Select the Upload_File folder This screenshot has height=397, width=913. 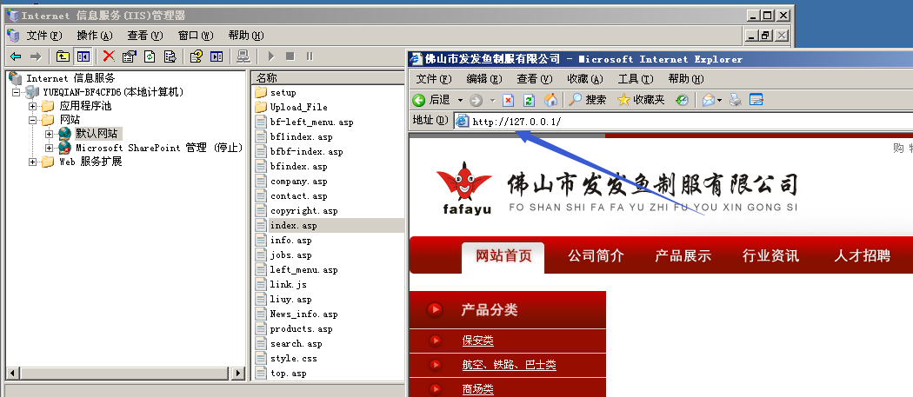tap(299, 107)
